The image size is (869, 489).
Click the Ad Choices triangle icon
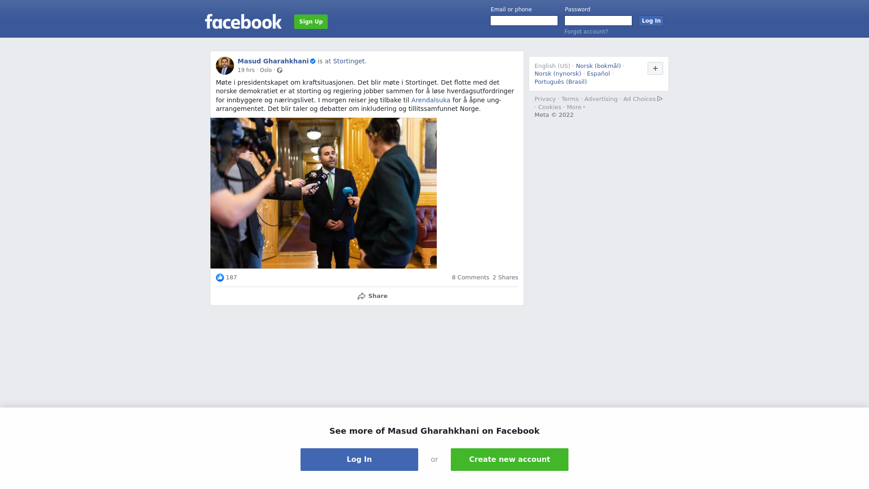pos(660,99)
